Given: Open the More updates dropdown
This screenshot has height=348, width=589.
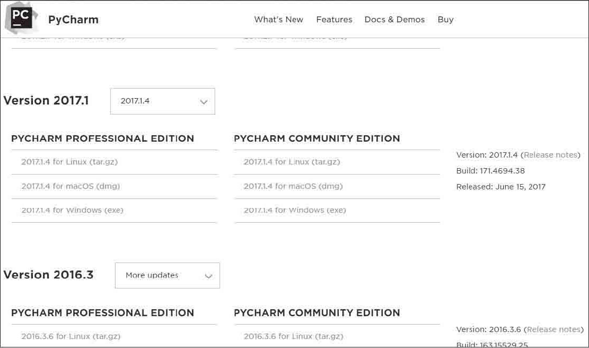Looking at the screenshot, I should point(167,275).
